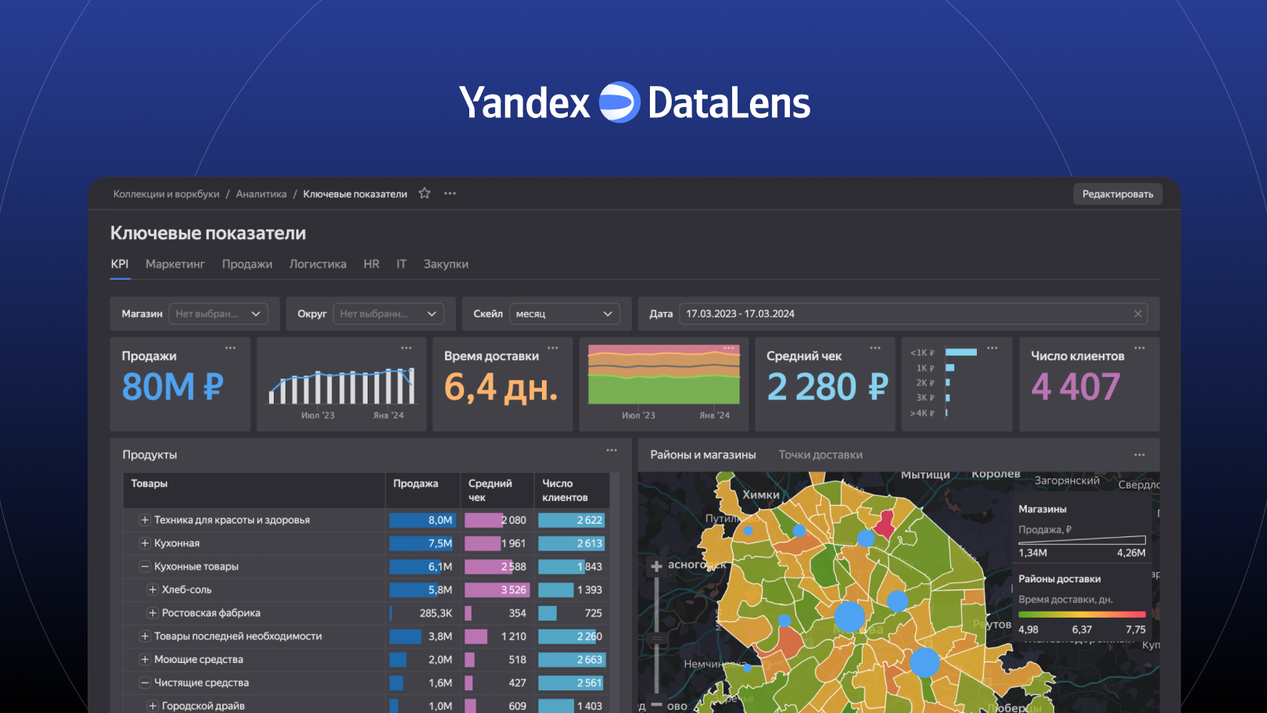Open ellipsis menu on Продажи card
1267x713 pixels.
(231, 346)
